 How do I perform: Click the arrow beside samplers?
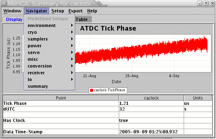72,39
